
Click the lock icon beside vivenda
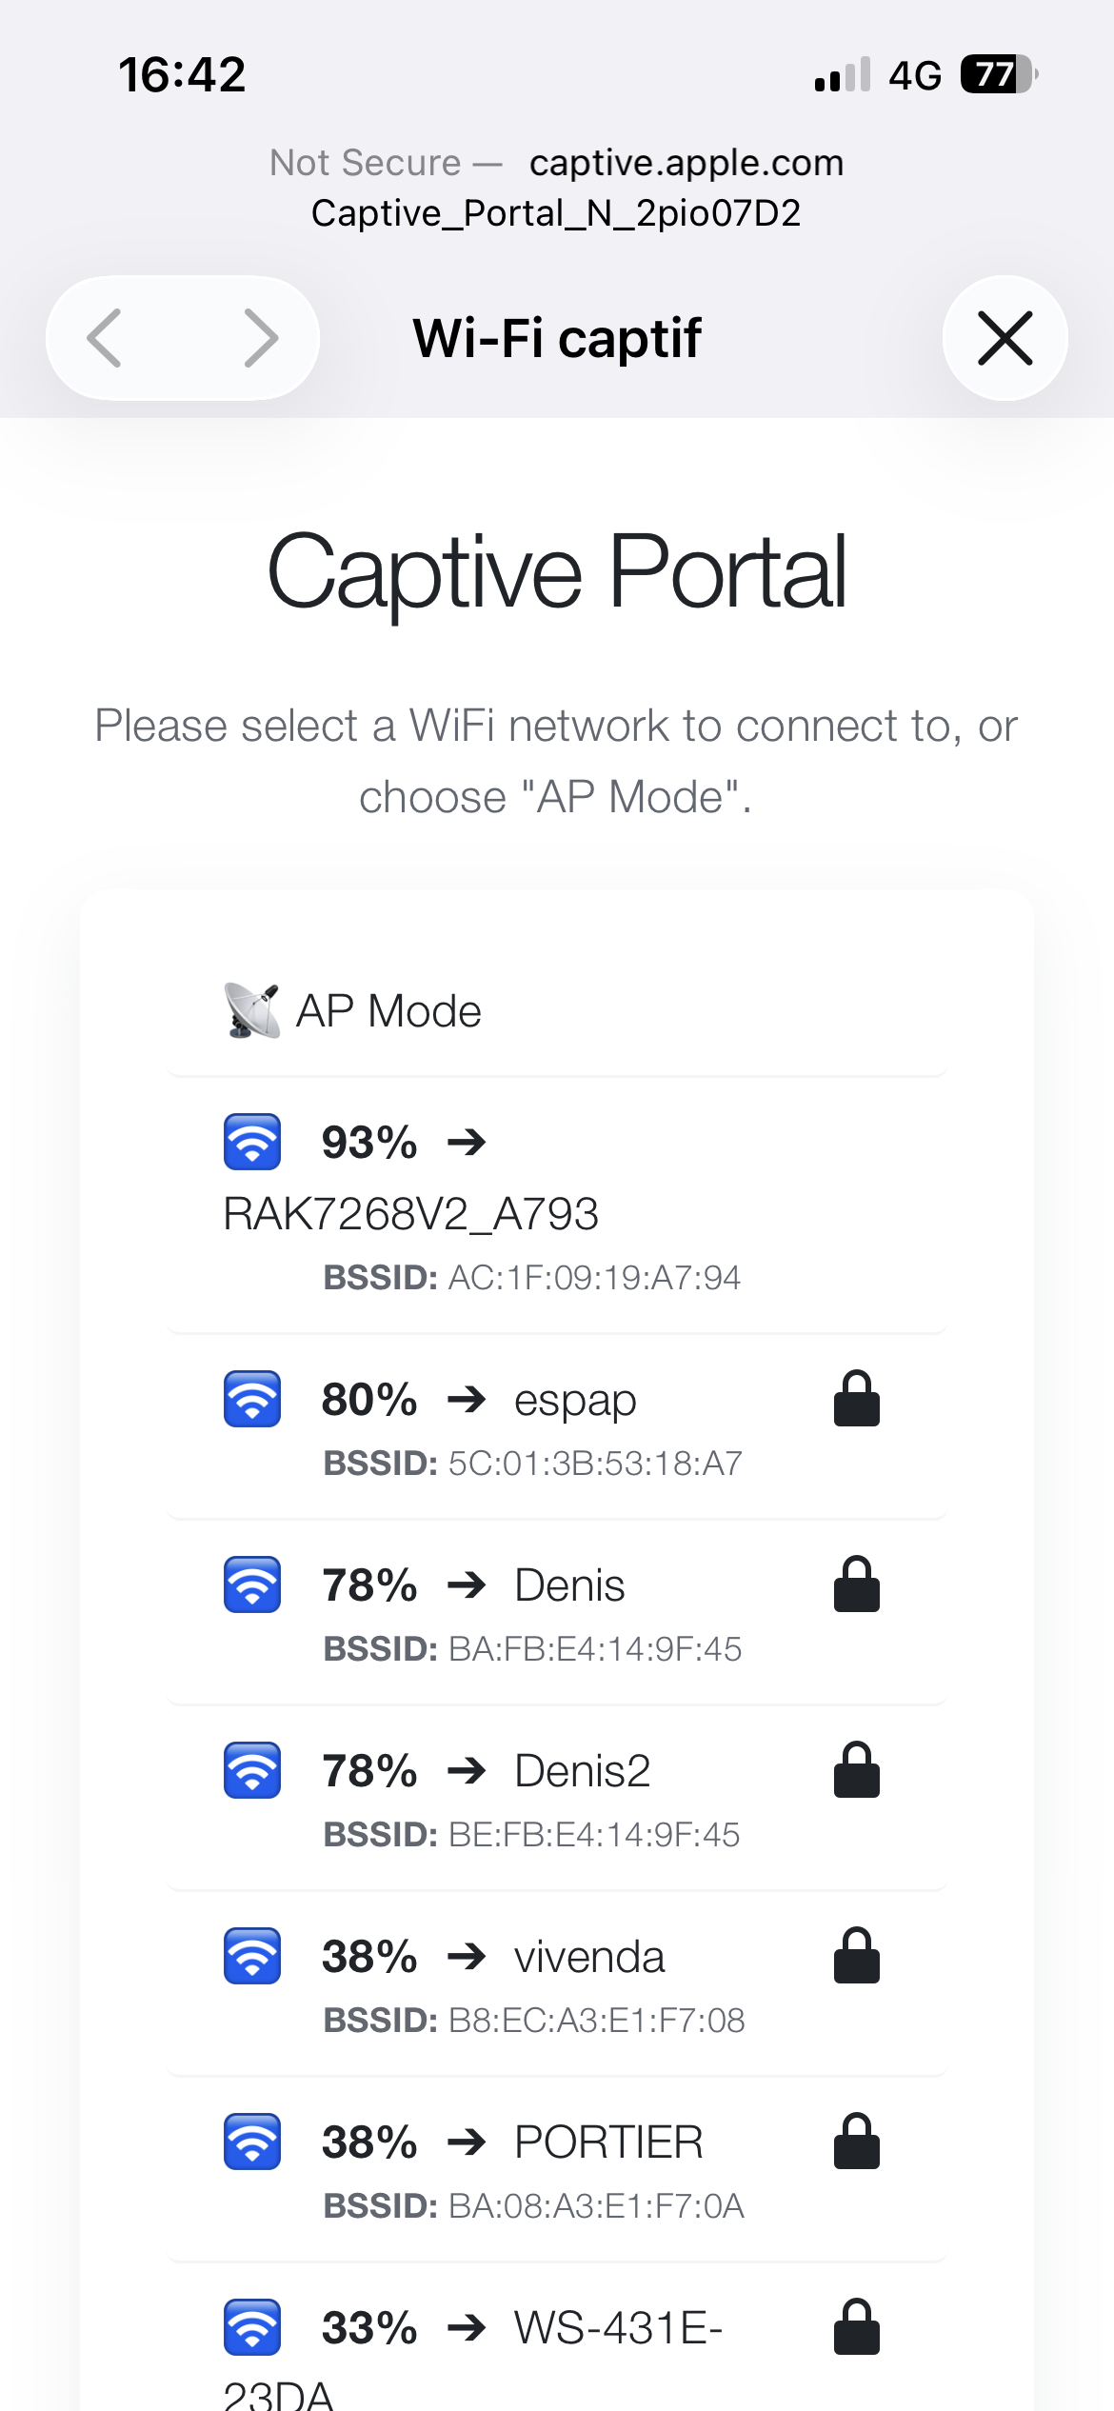(x=856, y=1956)
